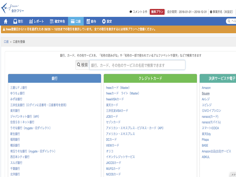Pick 楽天Edy

click(206, 134)
